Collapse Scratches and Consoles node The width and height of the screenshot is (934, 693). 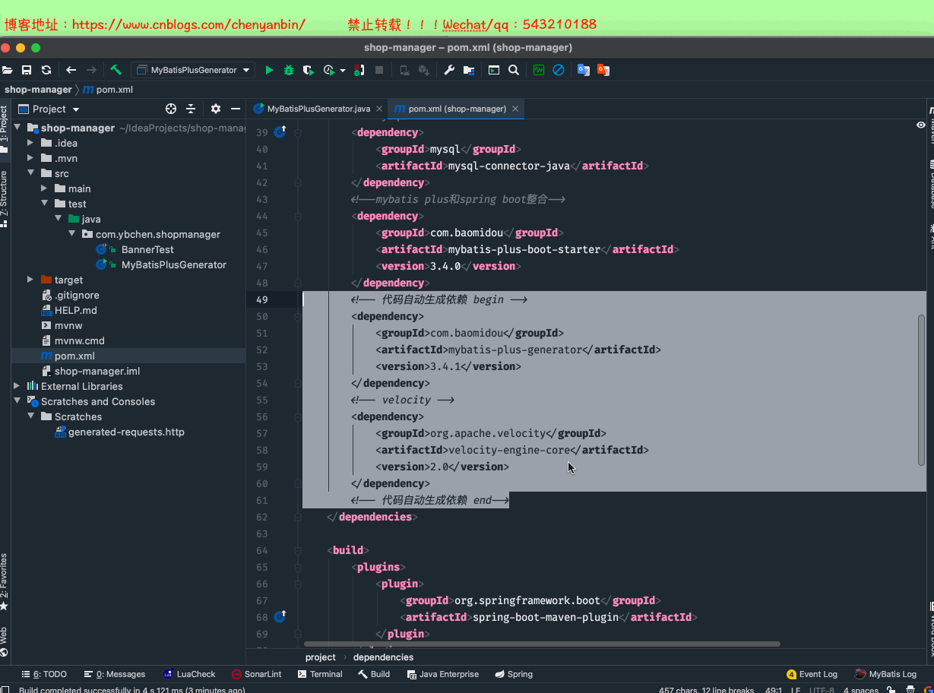[x=17, y=401]
